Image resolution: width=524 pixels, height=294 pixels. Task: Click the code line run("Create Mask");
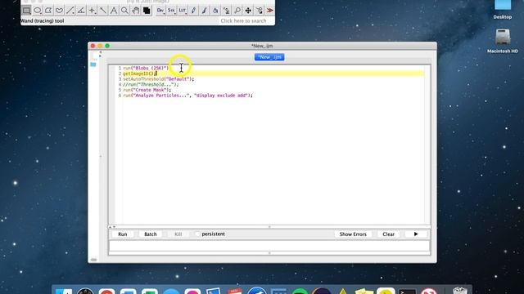tap(147, 90)
